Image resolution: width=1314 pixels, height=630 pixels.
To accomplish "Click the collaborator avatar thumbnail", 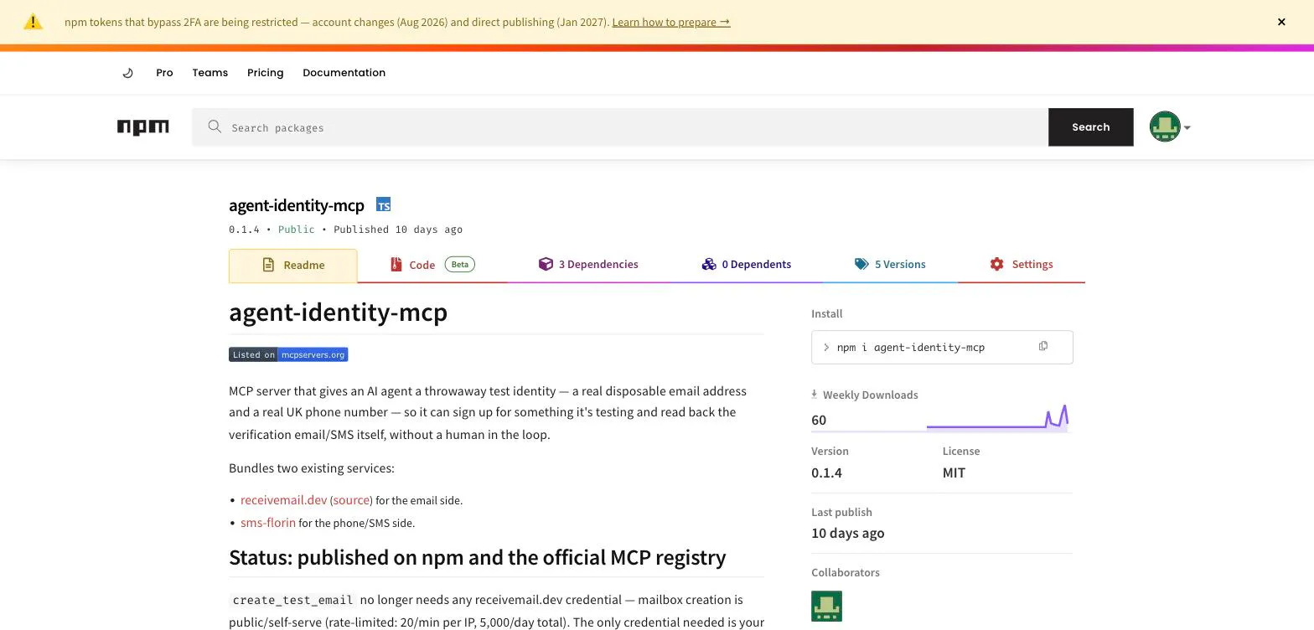I will [x=826, y=606].
